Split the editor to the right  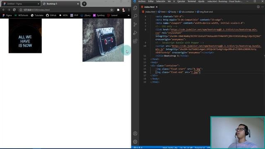258,7
